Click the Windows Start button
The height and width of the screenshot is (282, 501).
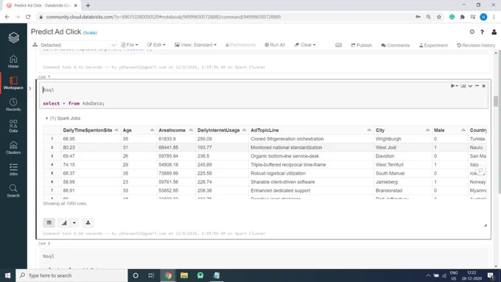(7, 275)
